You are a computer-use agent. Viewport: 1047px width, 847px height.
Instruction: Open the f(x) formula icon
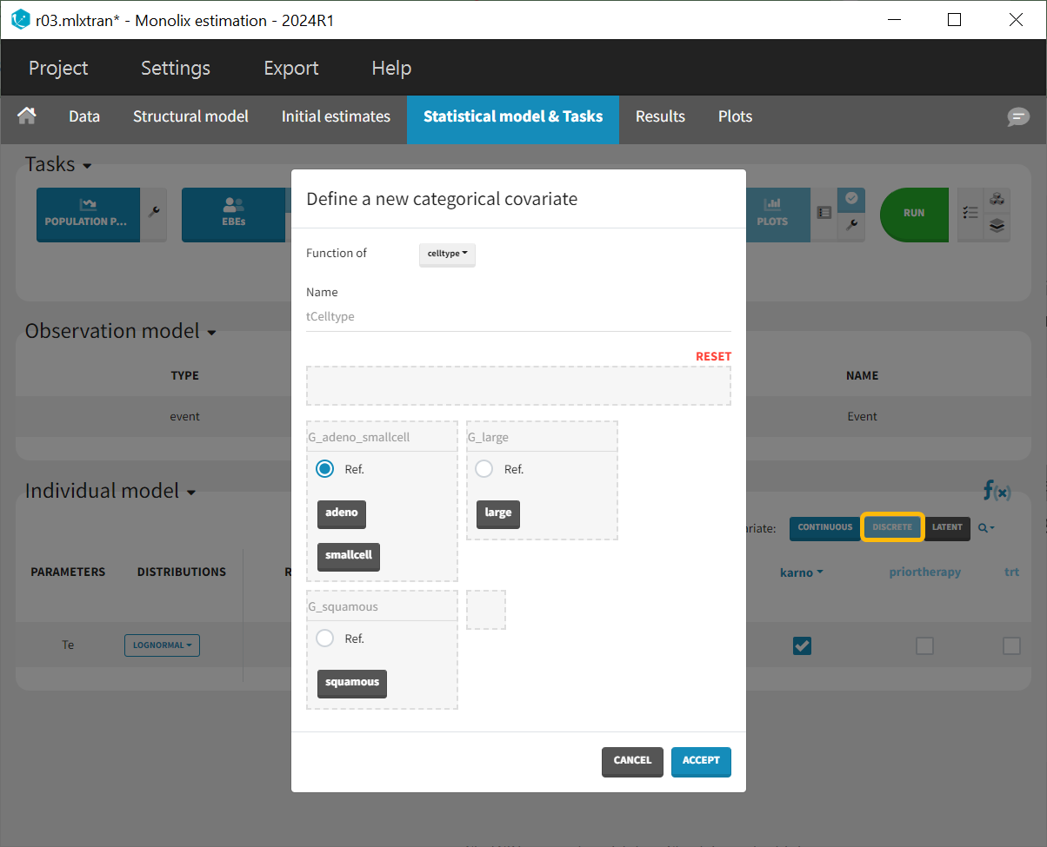(997, 491)
